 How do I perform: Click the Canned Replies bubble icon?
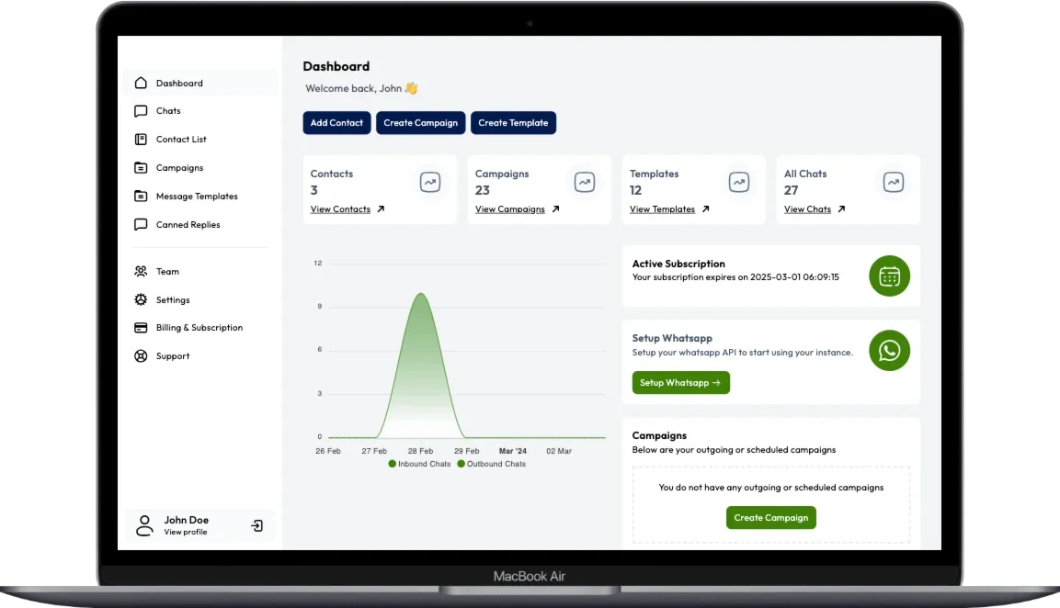click(x=141, y=224)
